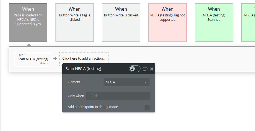Screen dimensions: 255x131
Task: Click the partially visible event at the right edge
Action: tap(249, 22)
